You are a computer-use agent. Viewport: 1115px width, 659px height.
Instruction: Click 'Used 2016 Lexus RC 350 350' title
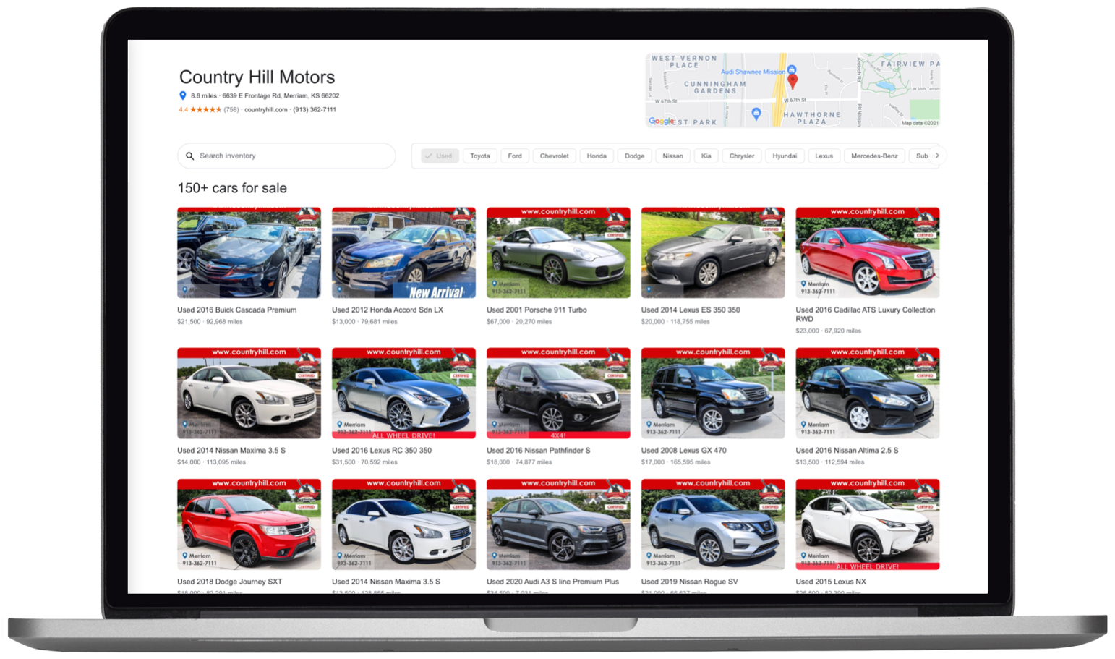382,450
